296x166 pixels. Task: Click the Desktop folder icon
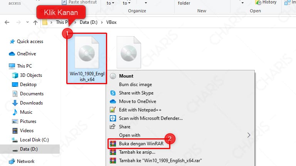point(15,85)
